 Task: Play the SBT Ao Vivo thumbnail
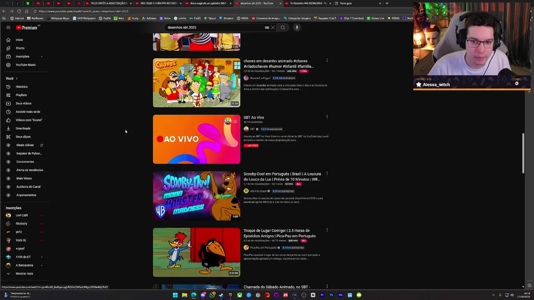pyautogui.click(x=196, y=139)
